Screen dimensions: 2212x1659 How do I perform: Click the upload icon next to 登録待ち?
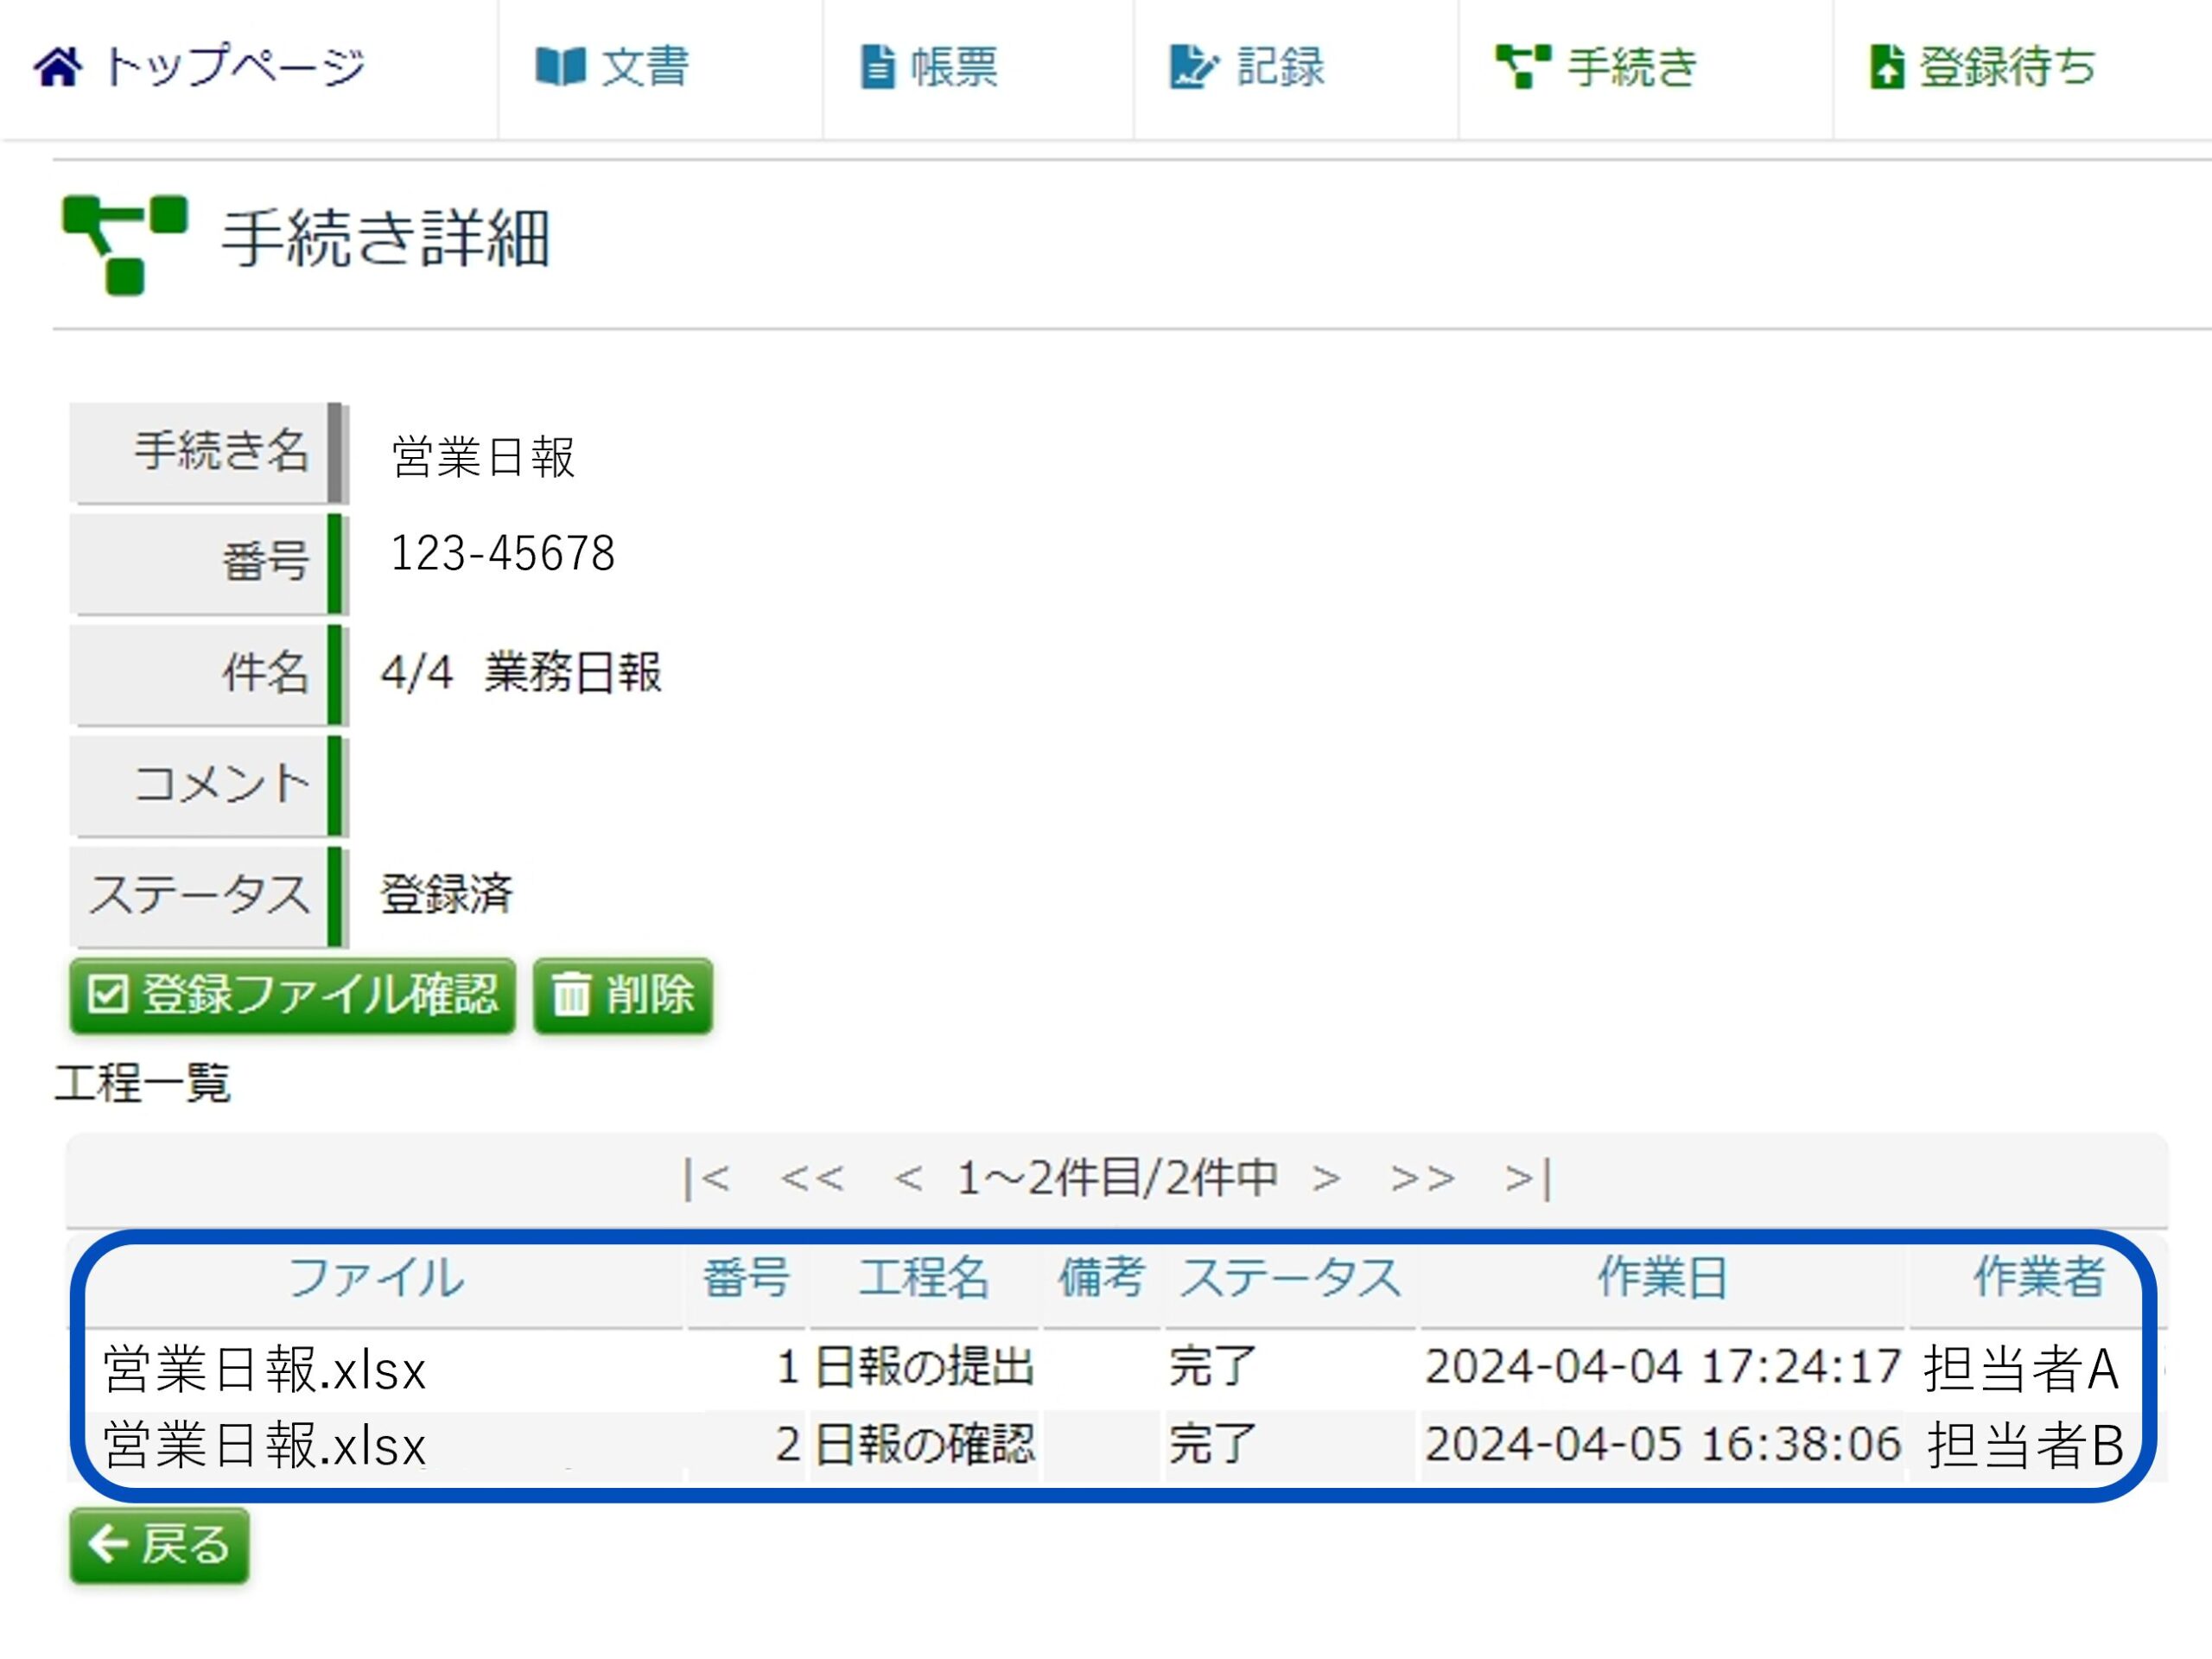pyautogui.click(x=1886, y=67)
